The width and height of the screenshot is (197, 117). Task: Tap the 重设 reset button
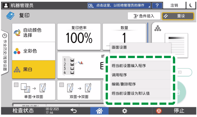coord(178,16)
